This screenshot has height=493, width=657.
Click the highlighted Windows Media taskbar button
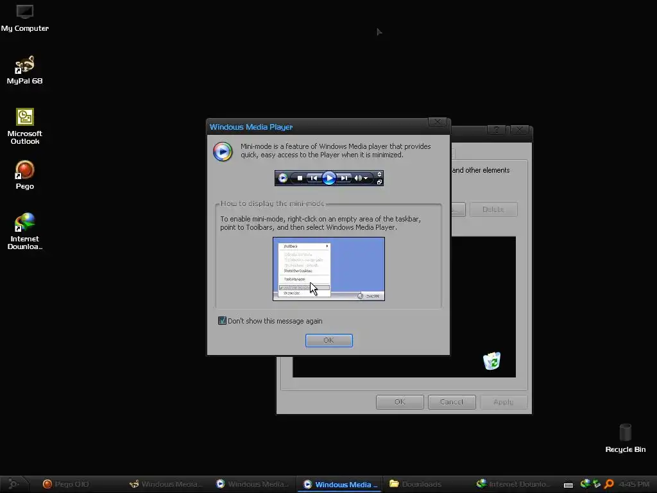(340, 484)
